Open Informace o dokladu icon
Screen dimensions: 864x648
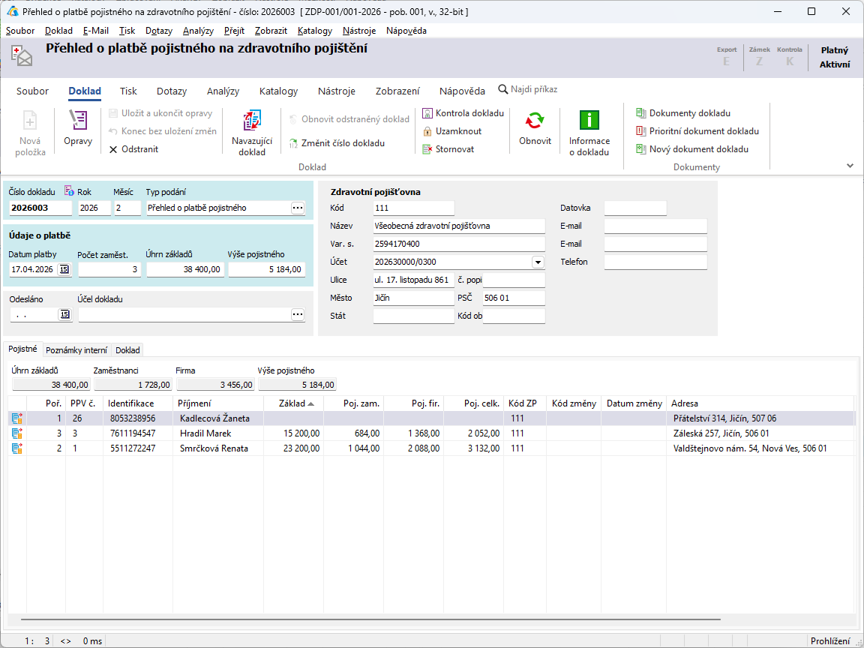tap(589, 120)
